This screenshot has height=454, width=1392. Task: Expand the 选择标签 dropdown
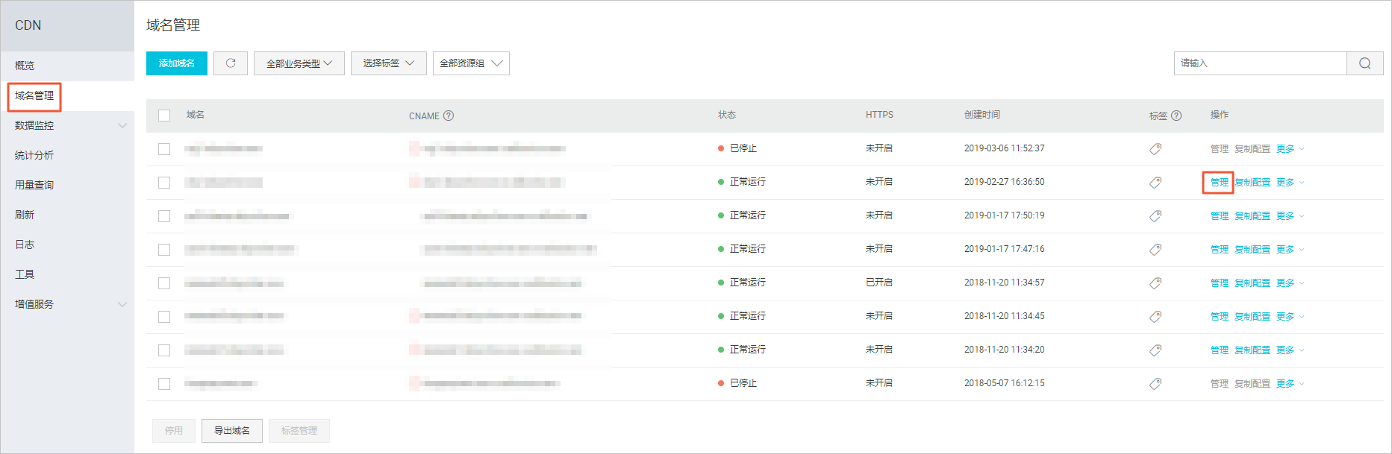click(x=388, y=63)
